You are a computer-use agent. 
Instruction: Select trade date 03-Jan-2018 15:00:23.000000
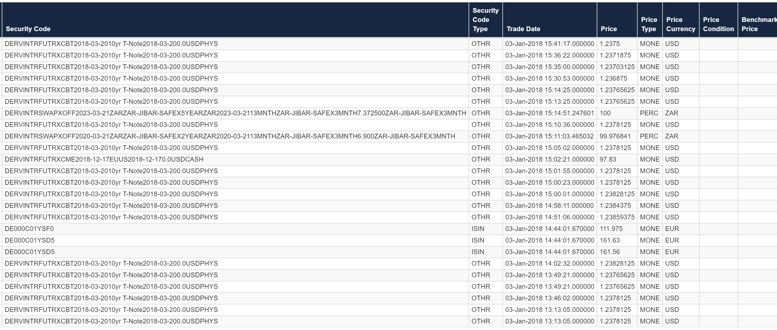tap(550, 183)
